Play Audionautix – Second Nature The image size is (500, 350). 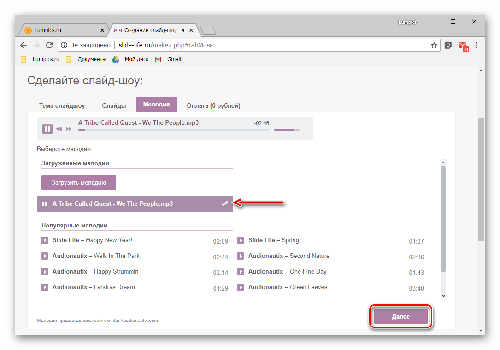click(241, 256)
